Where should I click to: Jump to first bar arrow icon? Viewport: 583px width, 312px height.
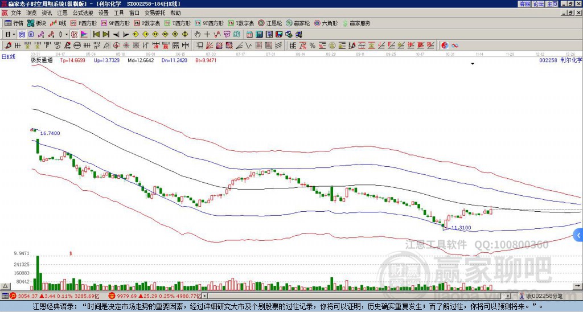click(96, 35)
